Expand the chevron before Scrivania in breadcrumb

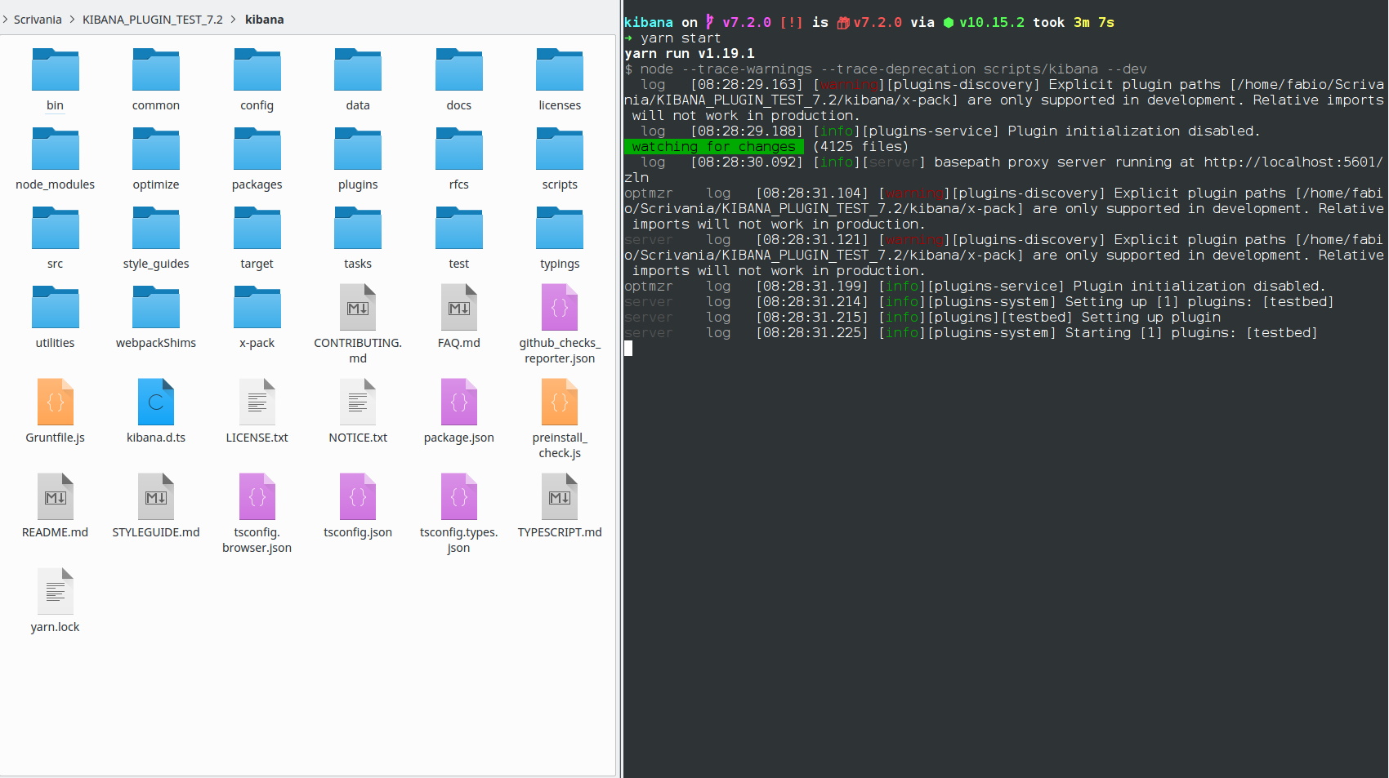point(5,20)
